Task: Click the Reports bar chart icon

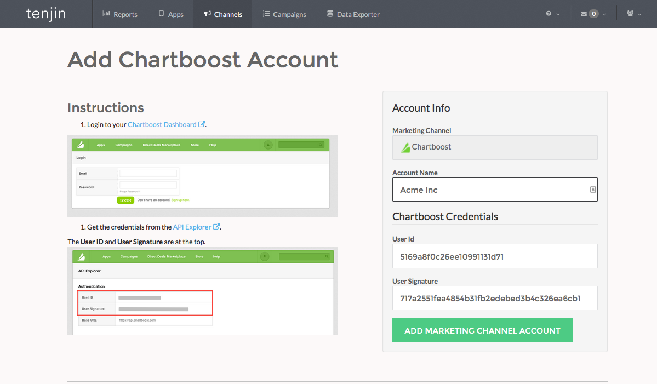Action: 106,14
